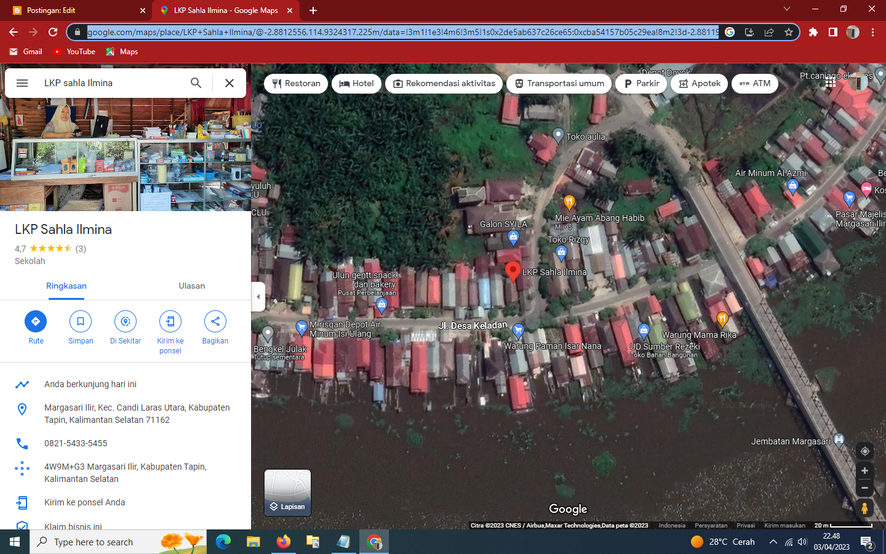Click the Air Minum Al Azmi marker
886x554 pixels.
click(792, 187)
